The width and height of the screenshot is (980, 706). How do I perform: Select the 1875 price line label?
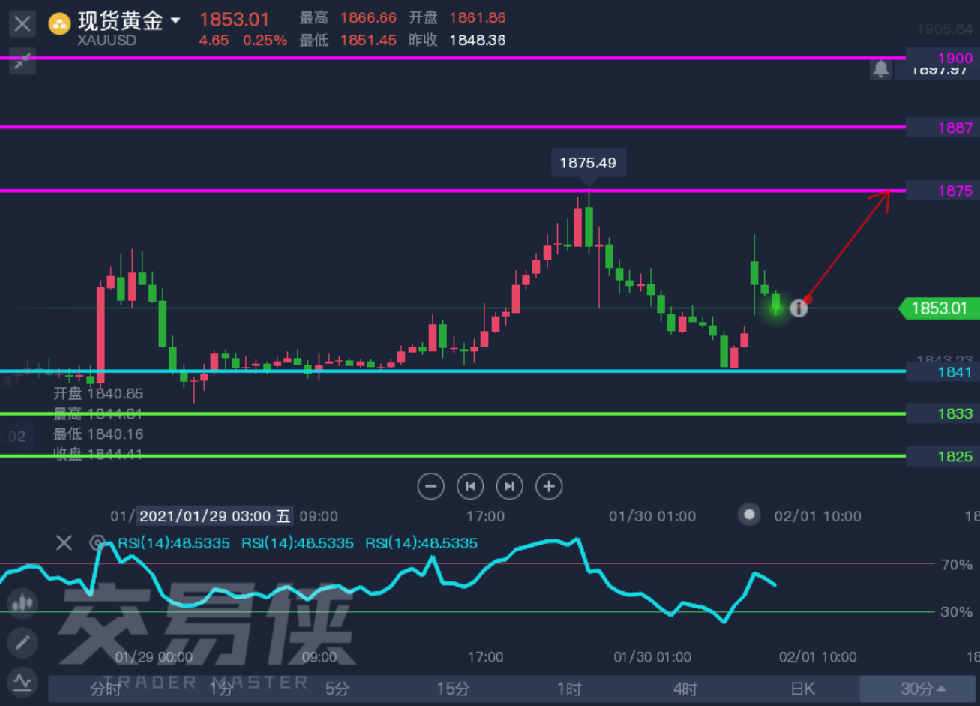(955, 191)
